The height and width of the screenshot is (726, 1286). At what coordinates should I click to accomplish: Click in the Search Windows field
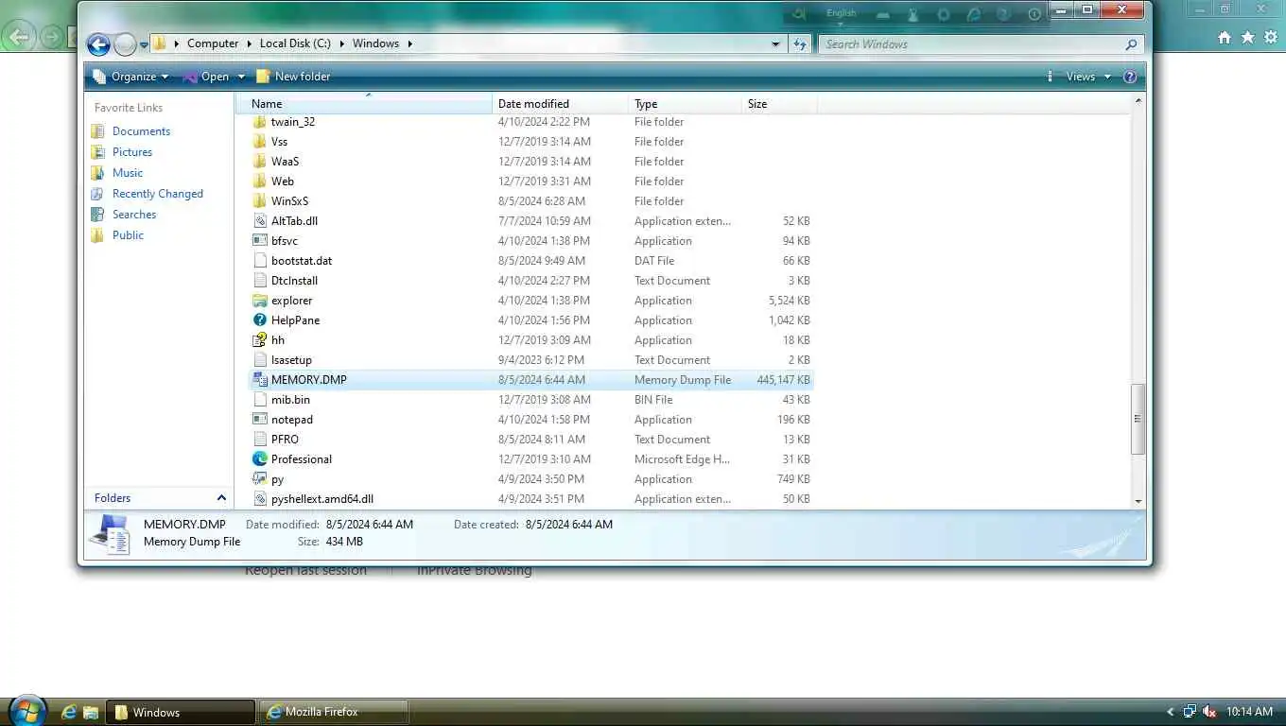click(971, 44)
